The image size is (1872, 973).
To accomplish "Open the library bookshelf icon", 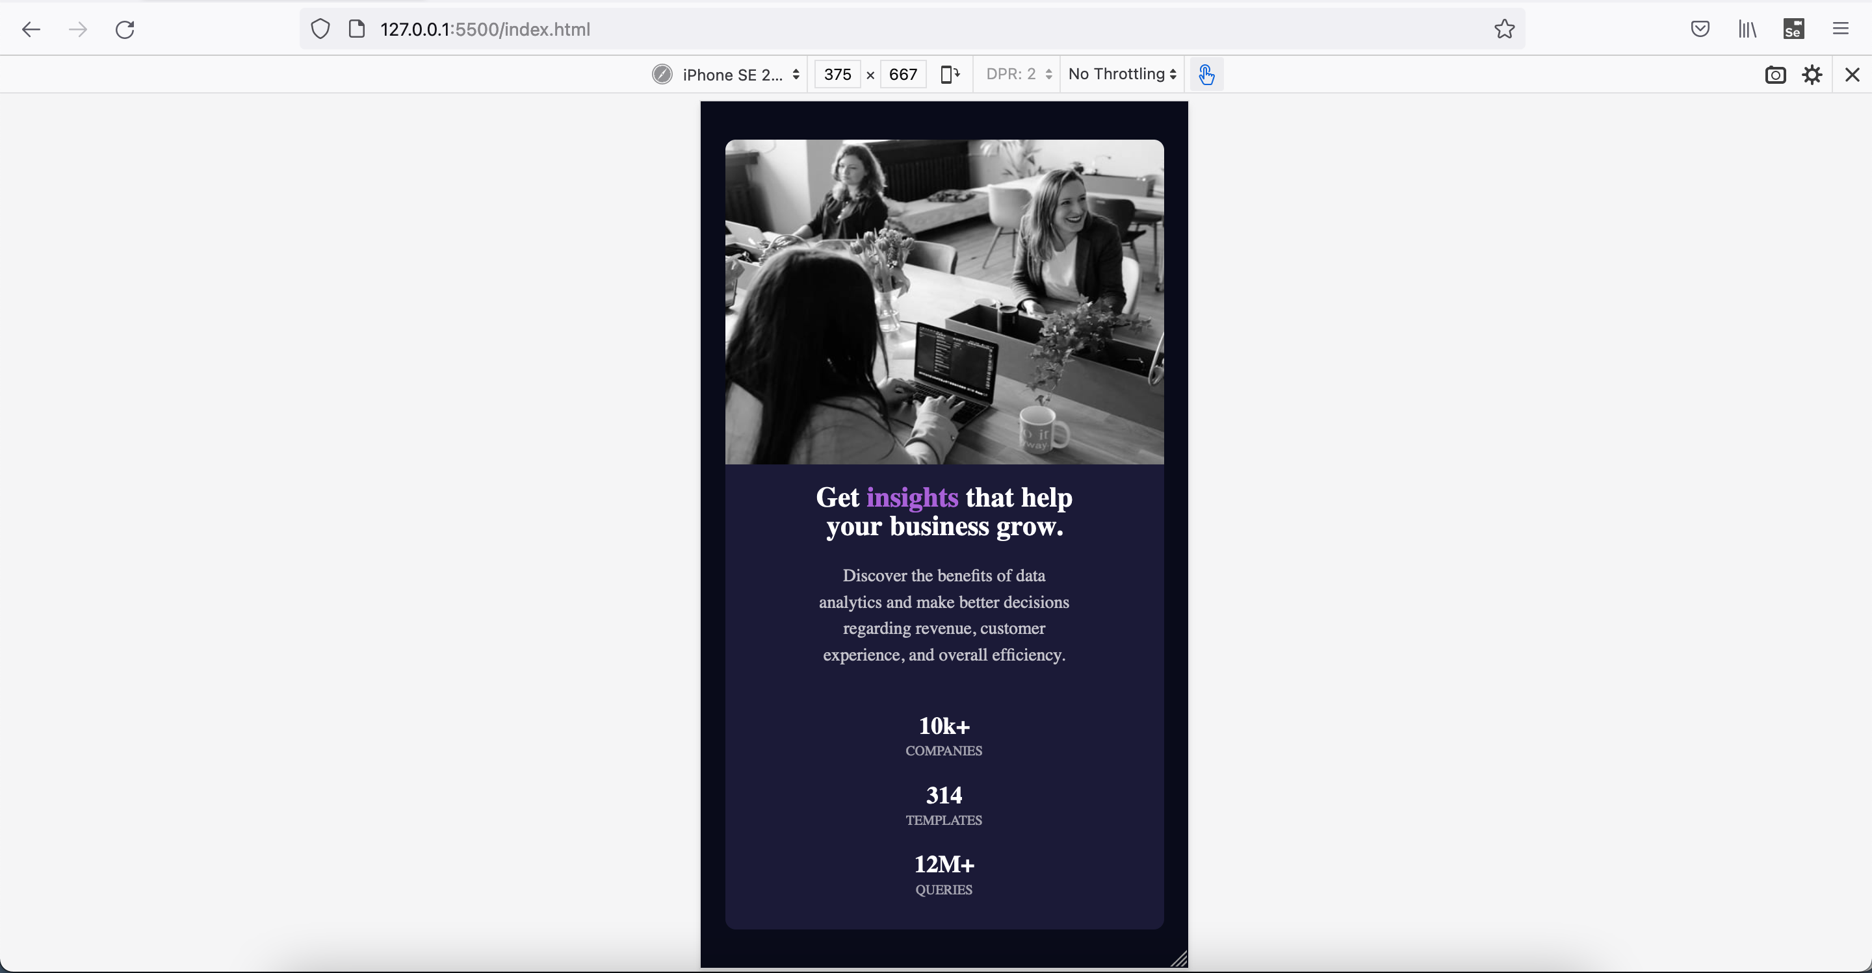I will point(1747,29).
